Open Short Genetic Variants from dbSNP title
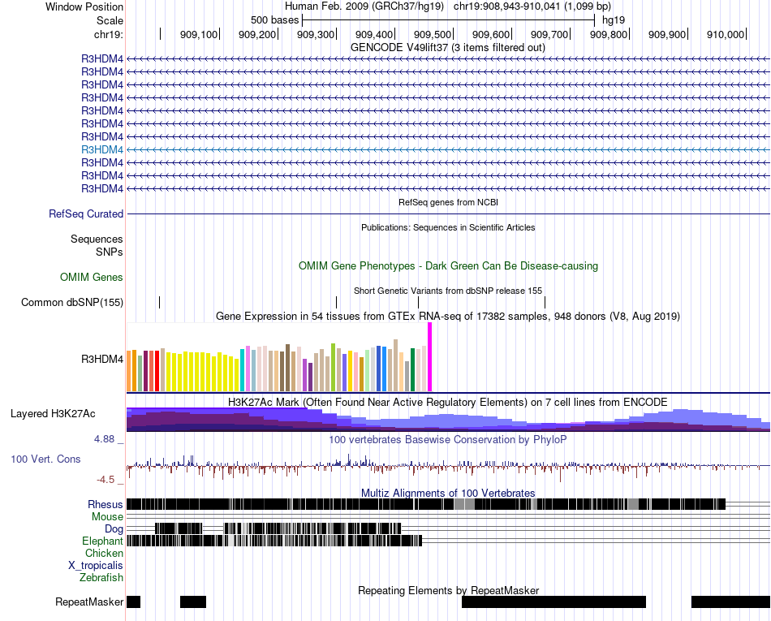 point(448,291)
